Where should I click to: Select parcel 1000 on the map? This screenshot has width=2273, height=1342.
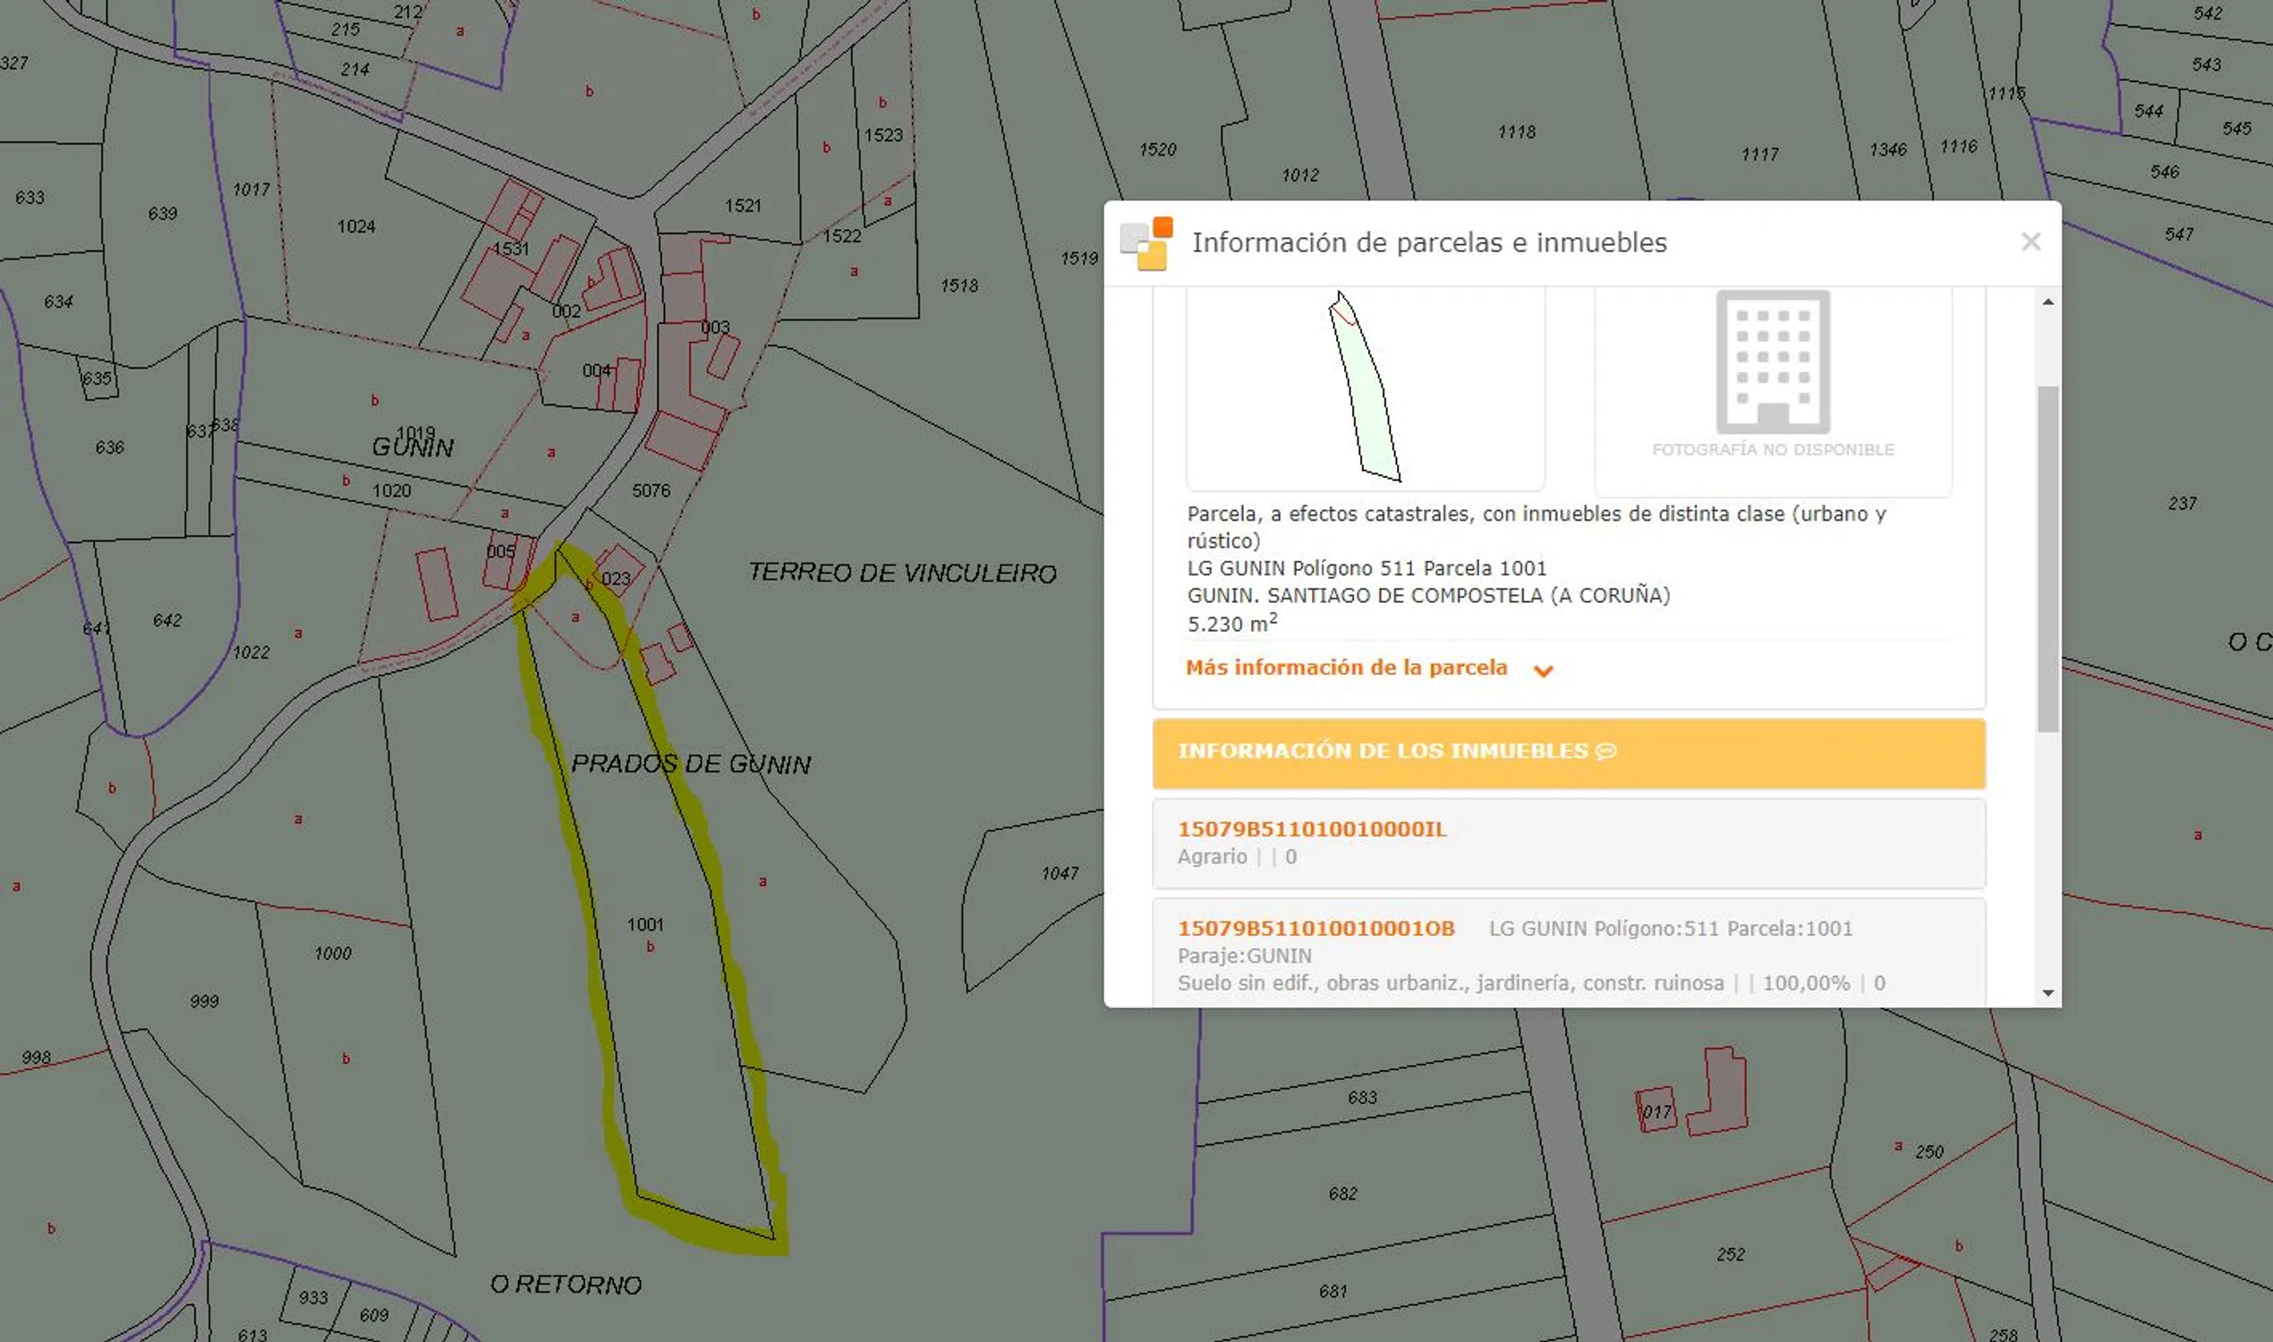tap(333, 953)
